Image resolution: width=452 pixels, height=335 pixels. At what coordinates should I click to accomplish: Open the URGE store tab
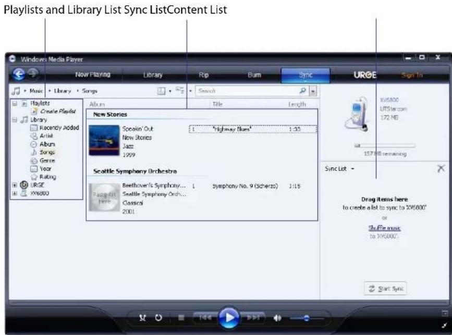(365, 75)
